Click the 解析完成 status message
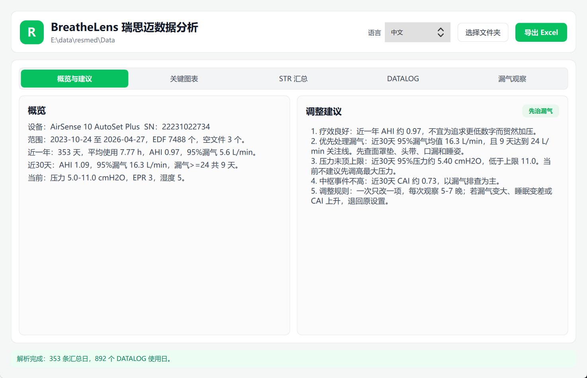587x378 pixels. coord(95,359)
